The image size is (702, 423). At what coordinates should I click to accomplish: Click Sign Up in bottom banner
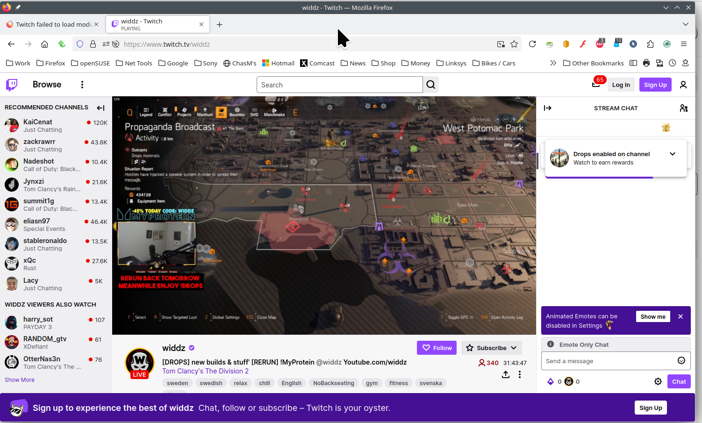click(651, 408)
